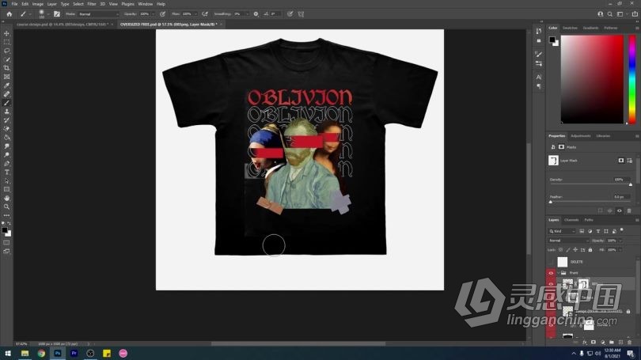The width and height of the screenshot is (641, 360).
Task: Select the Zoom tool
Action: 6,207
